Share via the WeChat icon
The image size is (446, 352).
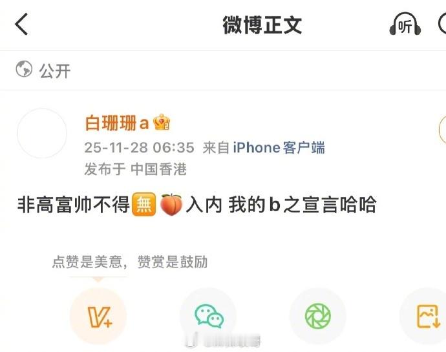pos(209,315)
